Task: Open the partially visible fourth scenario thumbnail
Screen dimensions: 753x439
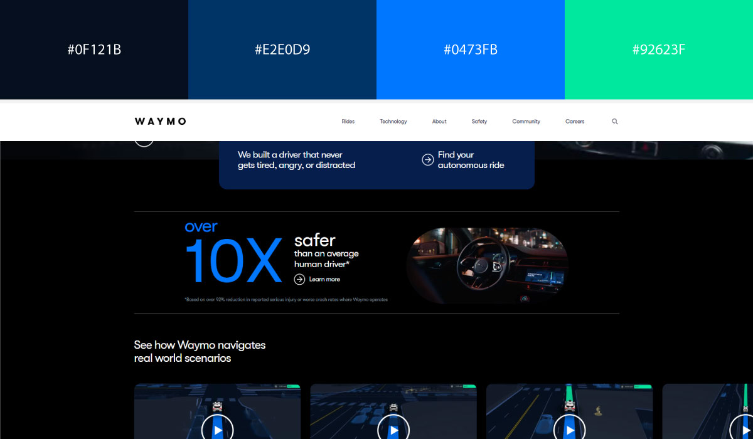Action: pos(708,411)
